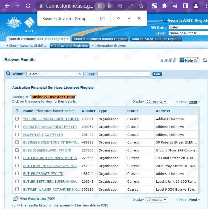Click the padlock site info icon
This screenshot has width=208, height=209.
41,6
